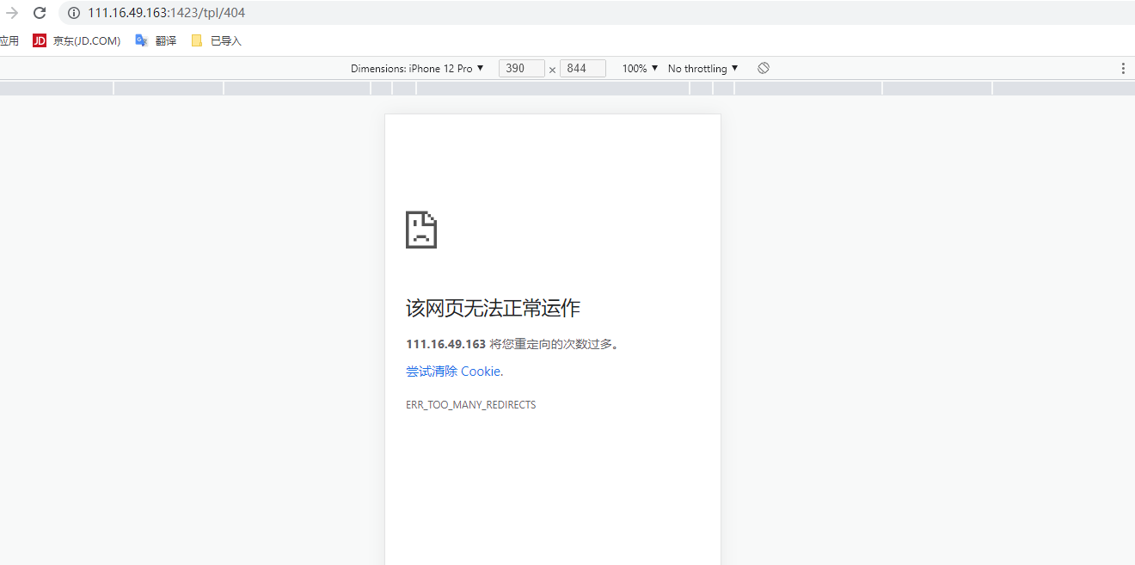Click the 该网页无法正常运作 heading
This screenshot has width=1135, height=565.
[493, 308]
